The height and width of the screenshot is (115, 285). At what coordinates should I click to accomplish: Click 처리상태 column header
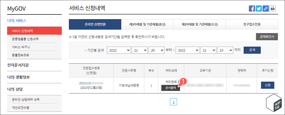[171, 71]
